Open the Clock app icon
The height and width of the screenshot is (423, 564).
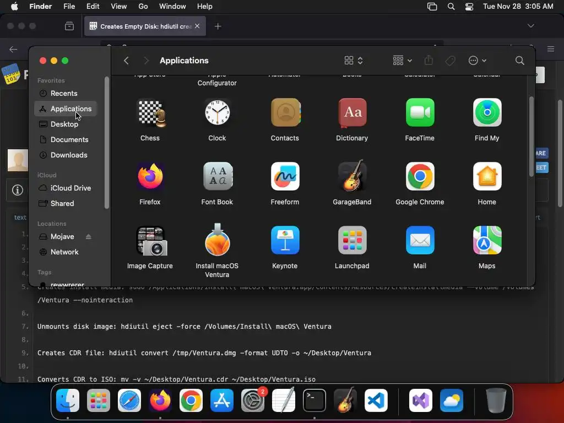point(217,113)
